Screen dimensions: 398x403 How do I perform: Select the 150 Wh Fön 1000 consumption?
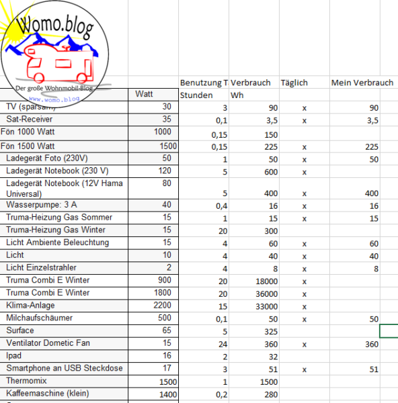coord(254,134)
